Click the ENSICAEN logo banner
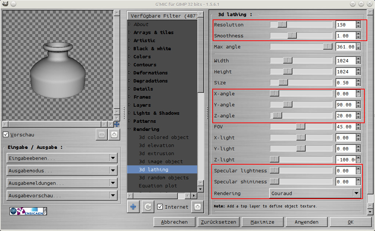Viewport: 375px width, 231px height. tap(28, 211)
